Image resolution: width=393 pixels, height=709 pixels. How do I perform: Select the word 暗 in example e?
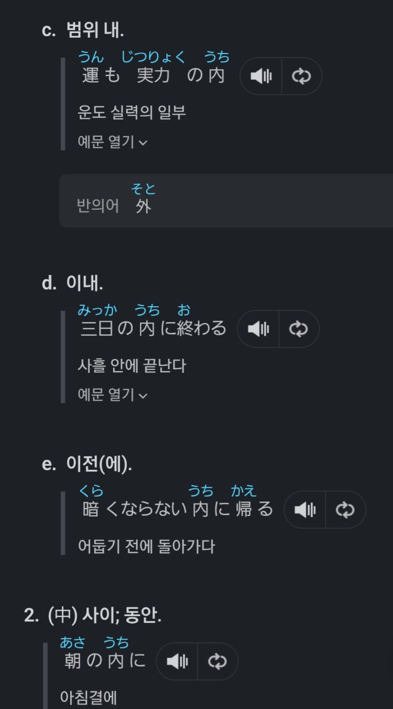(x=91, y=509)
